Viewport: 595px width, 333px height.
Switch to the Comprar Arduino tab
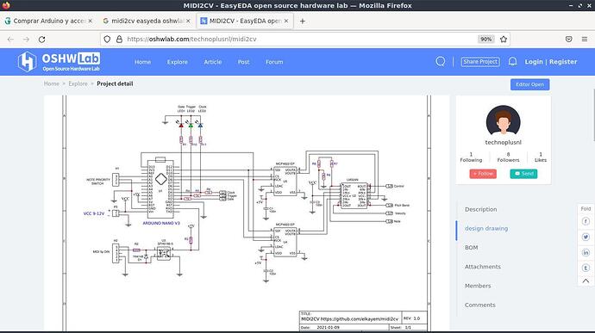coord(48,21)
